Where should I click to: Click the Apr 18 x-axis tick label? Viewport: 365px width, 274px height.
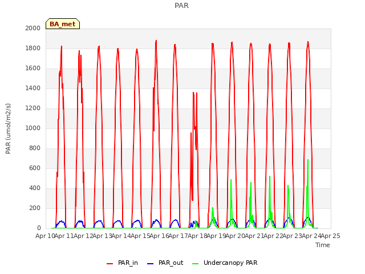click(197, 236)
